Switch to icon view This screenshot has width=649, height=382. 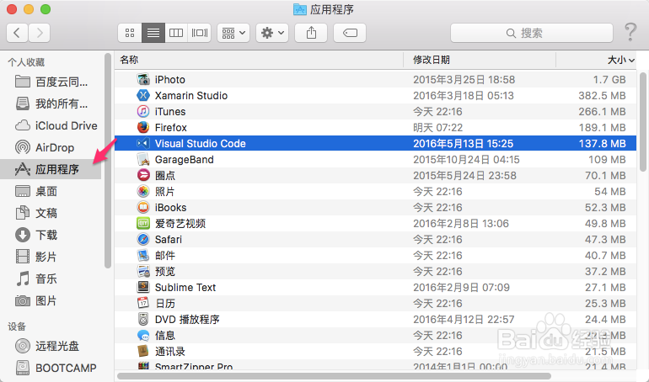coord(130,33)
